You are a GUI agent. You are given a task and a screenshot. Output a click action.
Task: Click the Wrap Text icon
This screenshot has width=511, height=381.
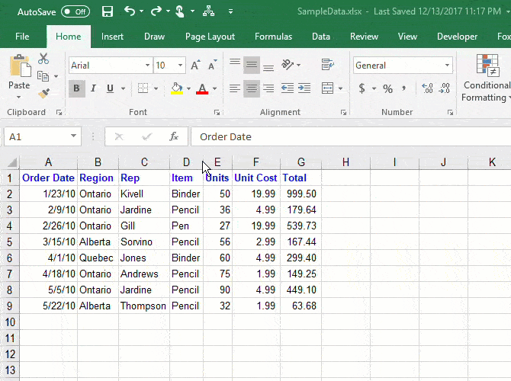[328, 65]
